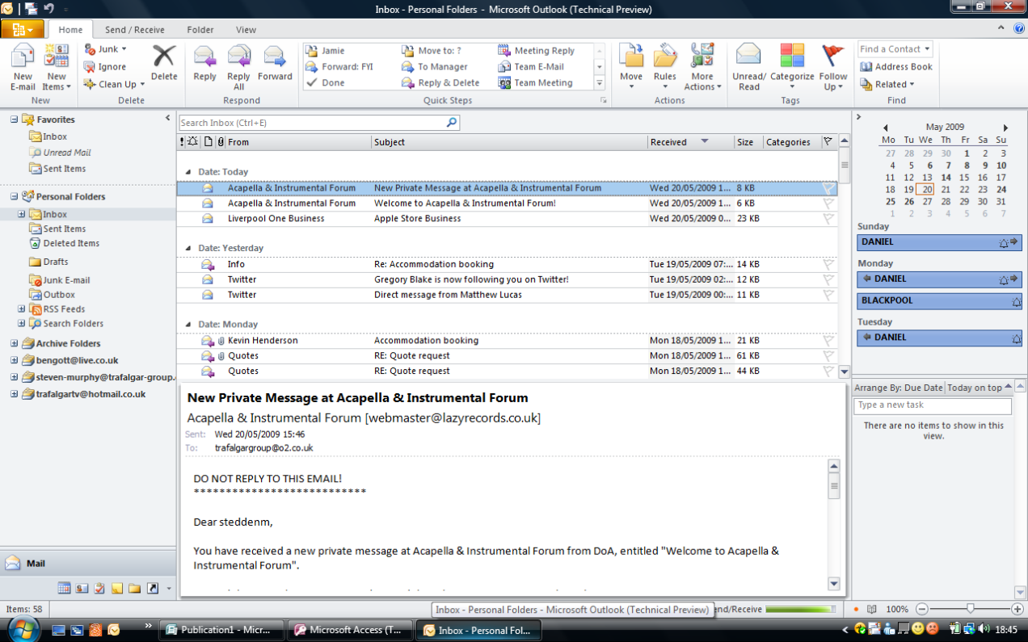
Task: Flag the Re: Accommodation booking message from Info
Action: (828, 264)
